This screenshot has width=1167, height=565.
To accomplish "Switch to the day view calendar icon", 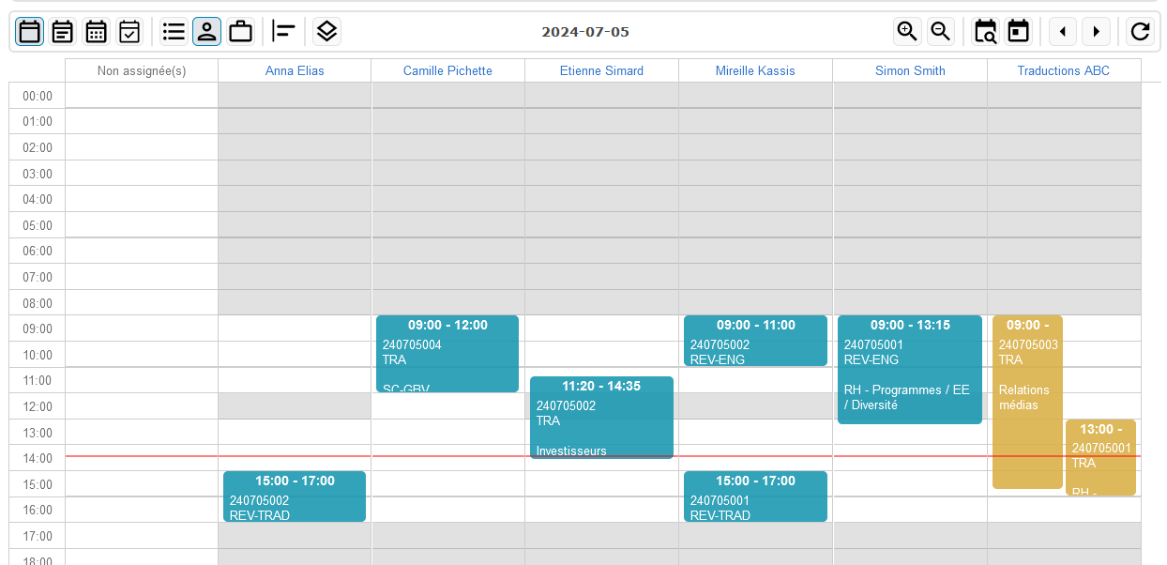I will click(29, 32).
